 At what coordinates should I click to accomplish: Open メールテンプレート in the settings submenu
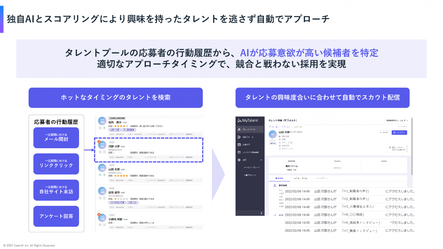pos(252,167)
